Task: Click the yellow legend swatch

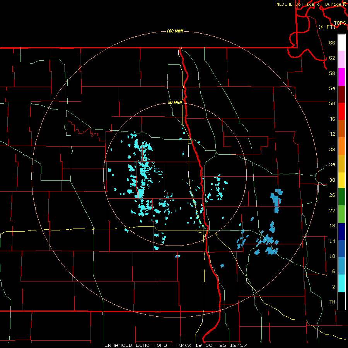Action: coord(341,180)
